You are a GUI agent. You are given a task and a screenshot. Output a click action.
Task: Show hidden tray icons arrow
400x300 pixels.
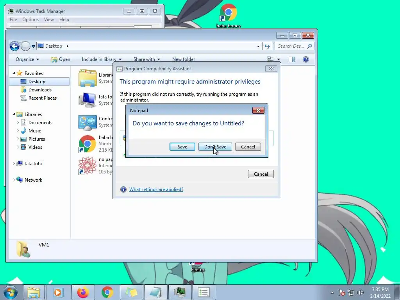pyautogui.click(x=332, y=293)
